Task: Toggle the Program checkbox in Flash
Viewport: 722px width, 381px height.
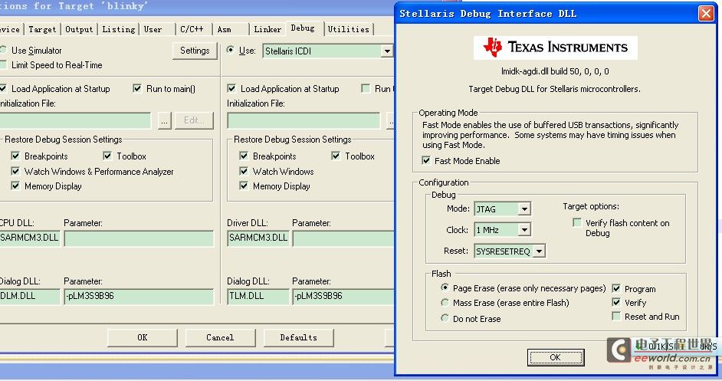Action: coord(616,288)
